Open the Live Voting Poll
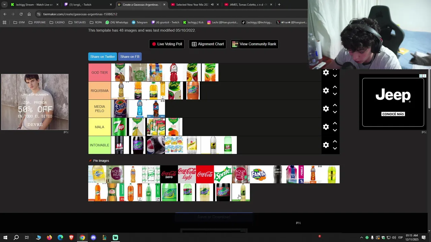431x242 pixels. [x=167, y=44]
